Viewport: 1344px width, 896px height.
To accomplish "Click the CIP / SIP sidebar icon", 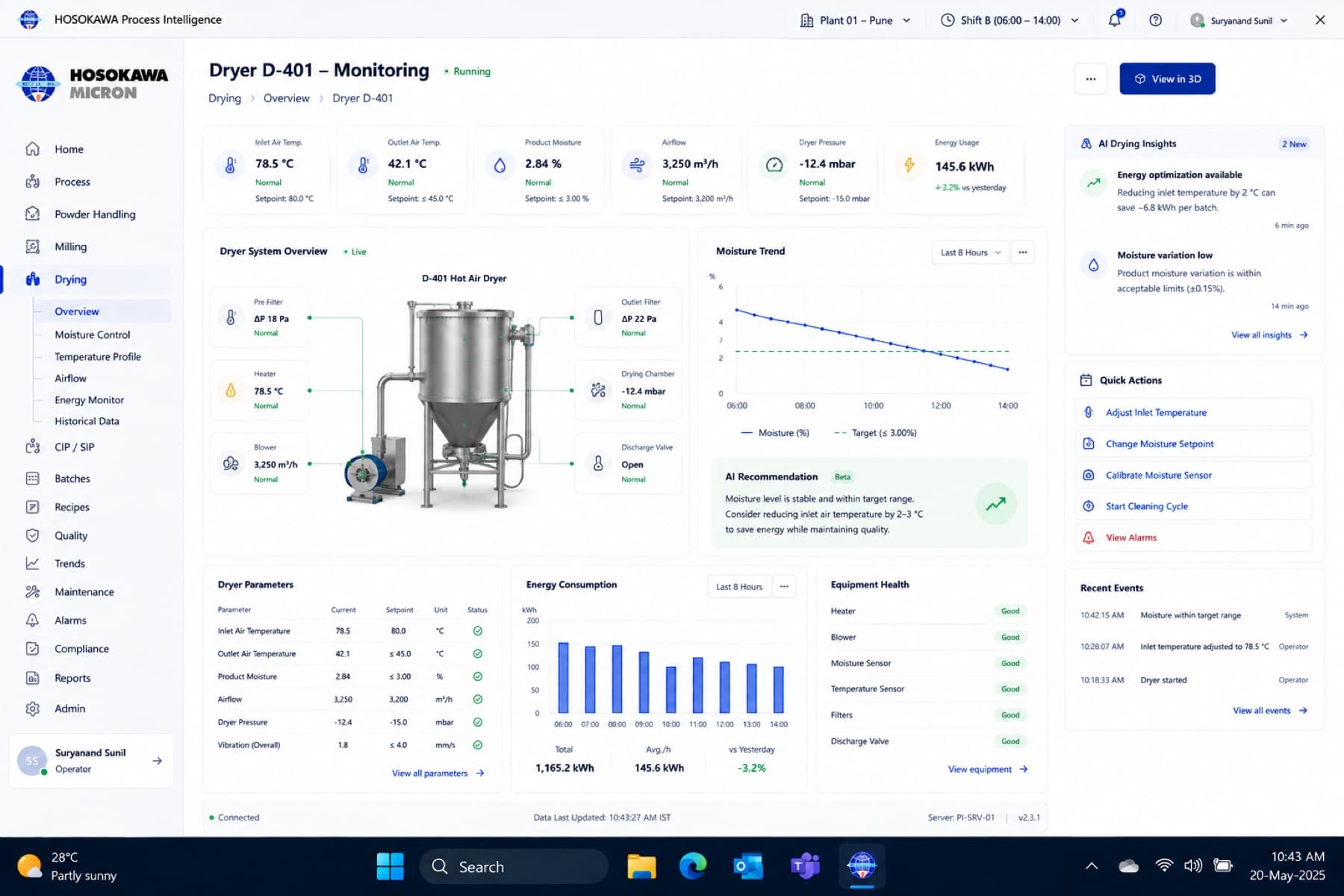I will tap(33, 447).
